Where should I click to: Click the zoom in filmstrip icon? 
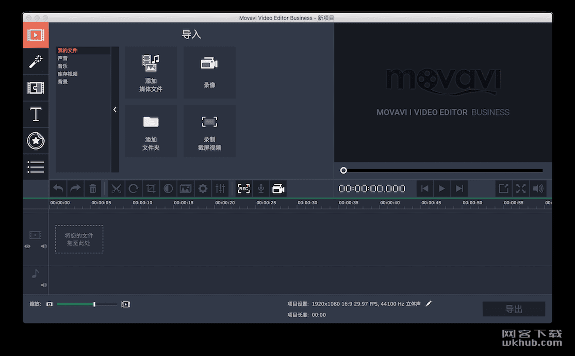click(126, 304)
